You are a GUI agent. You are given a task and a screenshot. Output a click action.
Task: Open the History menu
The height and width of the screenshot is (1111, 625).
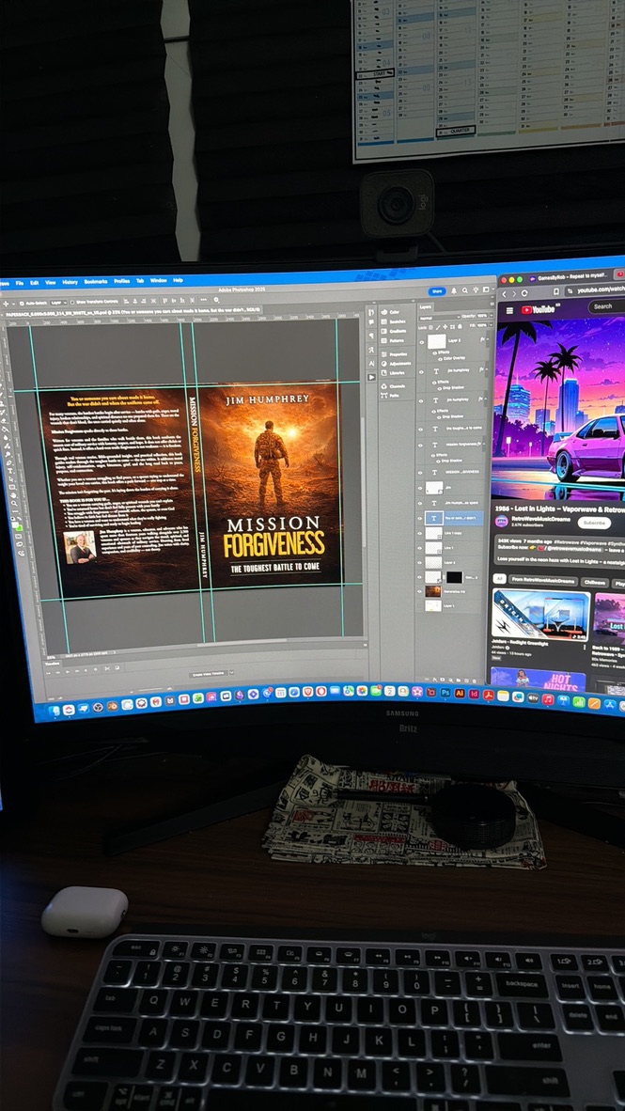(70, 282)
